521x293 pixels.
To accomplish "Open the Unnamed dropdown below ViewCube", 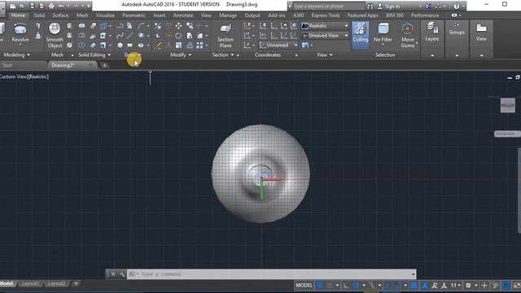I will click(x=507, y=133).
